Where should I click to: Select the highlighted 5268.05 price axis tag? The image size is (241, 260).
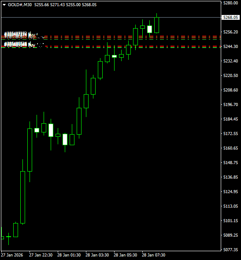pyautogui.click(x=230, y=18)
